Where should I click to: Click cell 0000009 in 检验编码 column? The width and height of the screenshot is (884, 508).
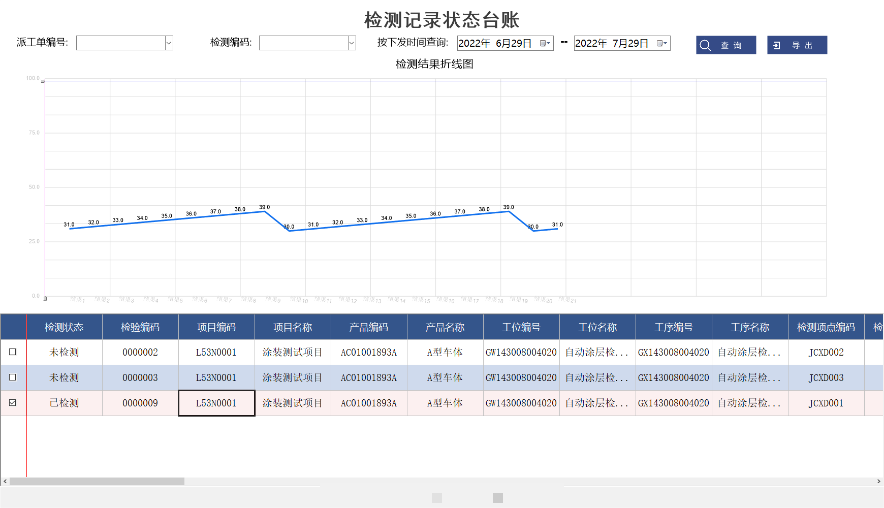click(x=140, y=403)
